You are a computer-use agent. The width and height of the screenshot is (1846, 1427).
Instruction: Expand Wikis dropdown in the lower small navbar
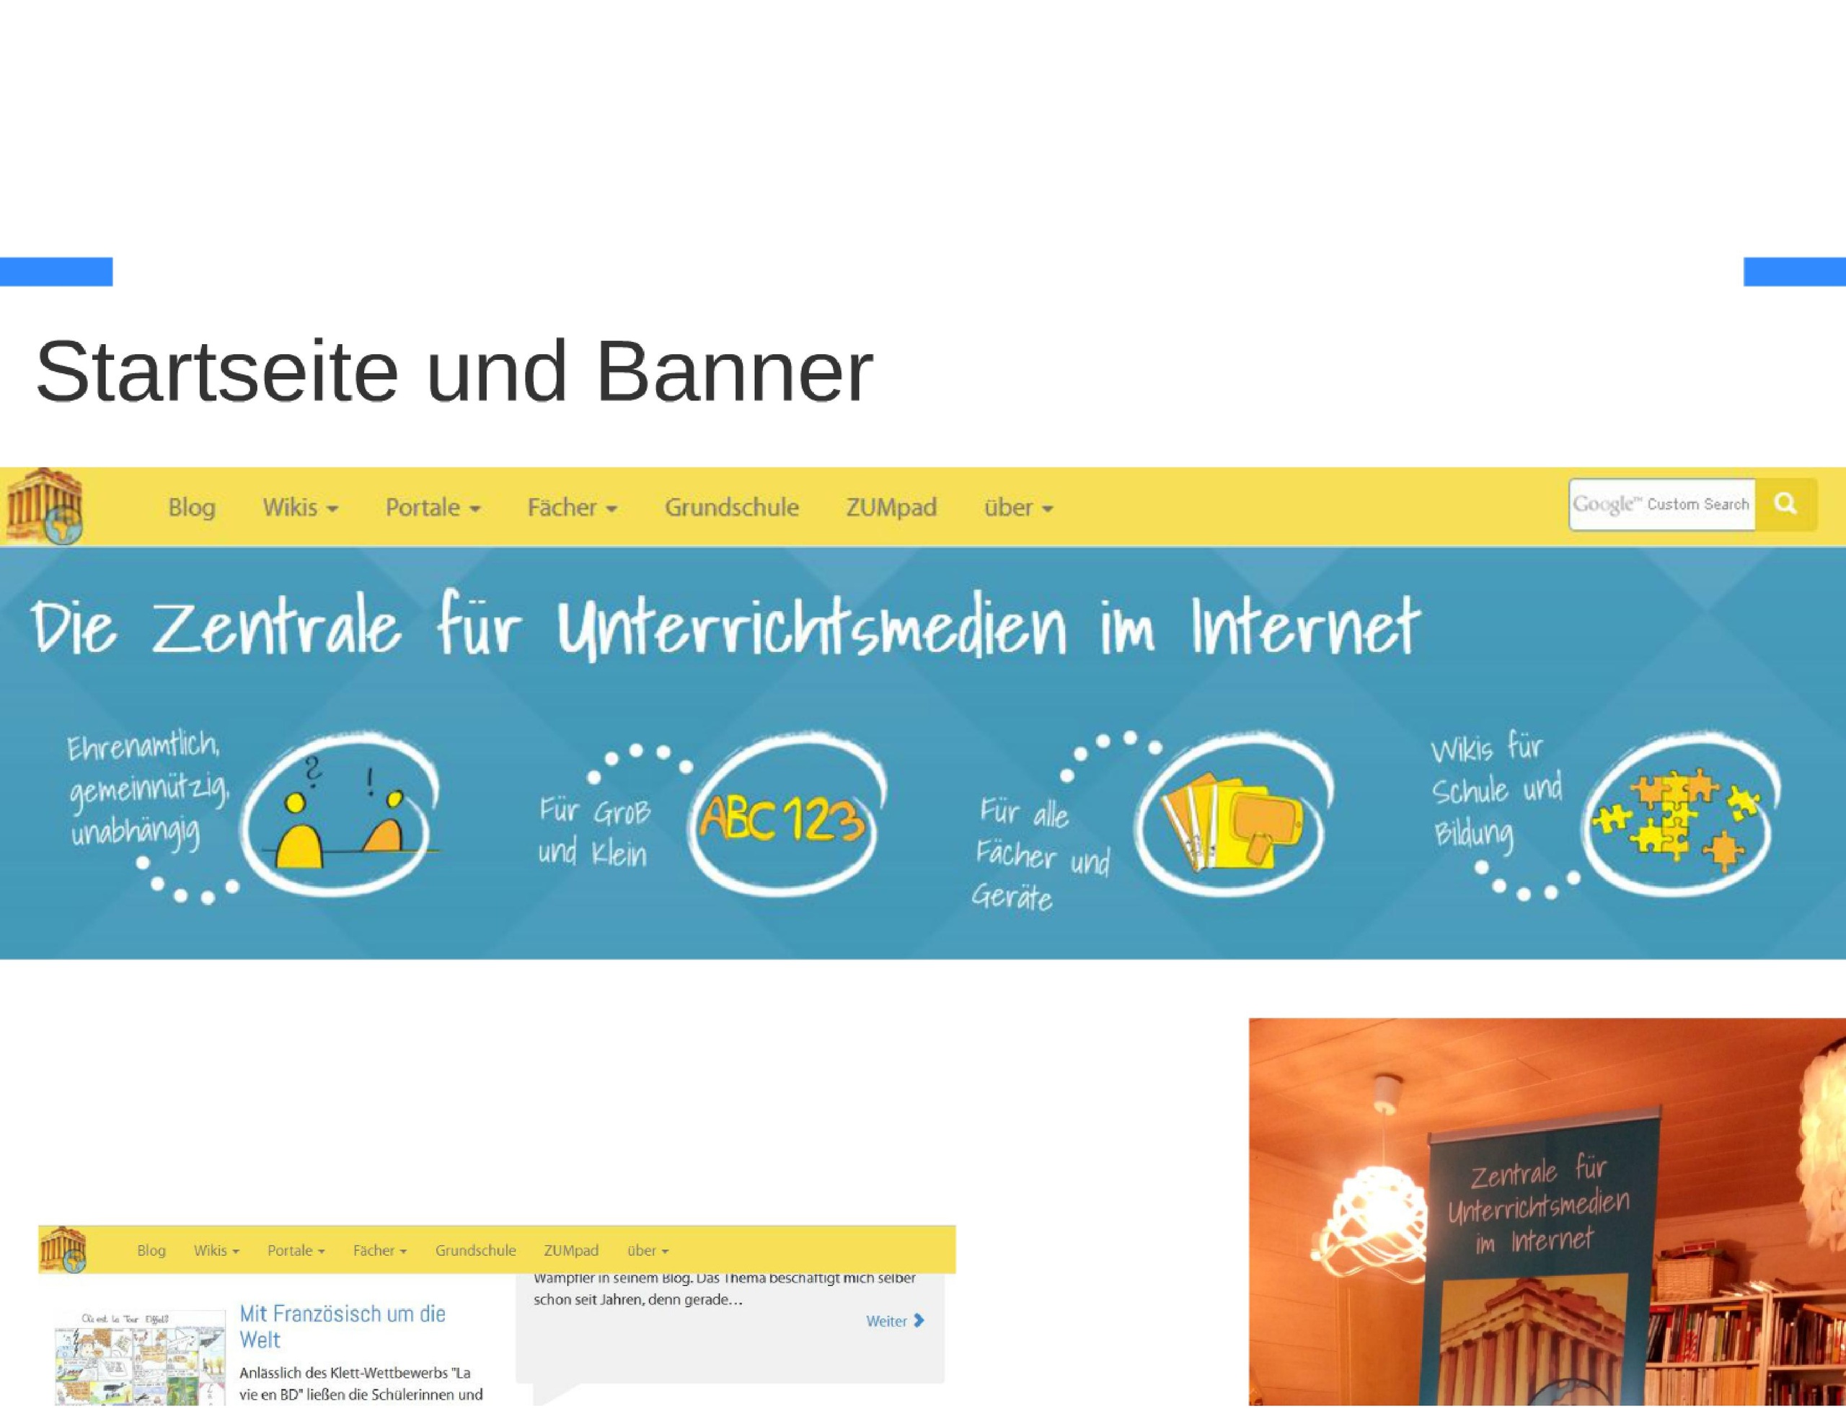coord(216,1250)
